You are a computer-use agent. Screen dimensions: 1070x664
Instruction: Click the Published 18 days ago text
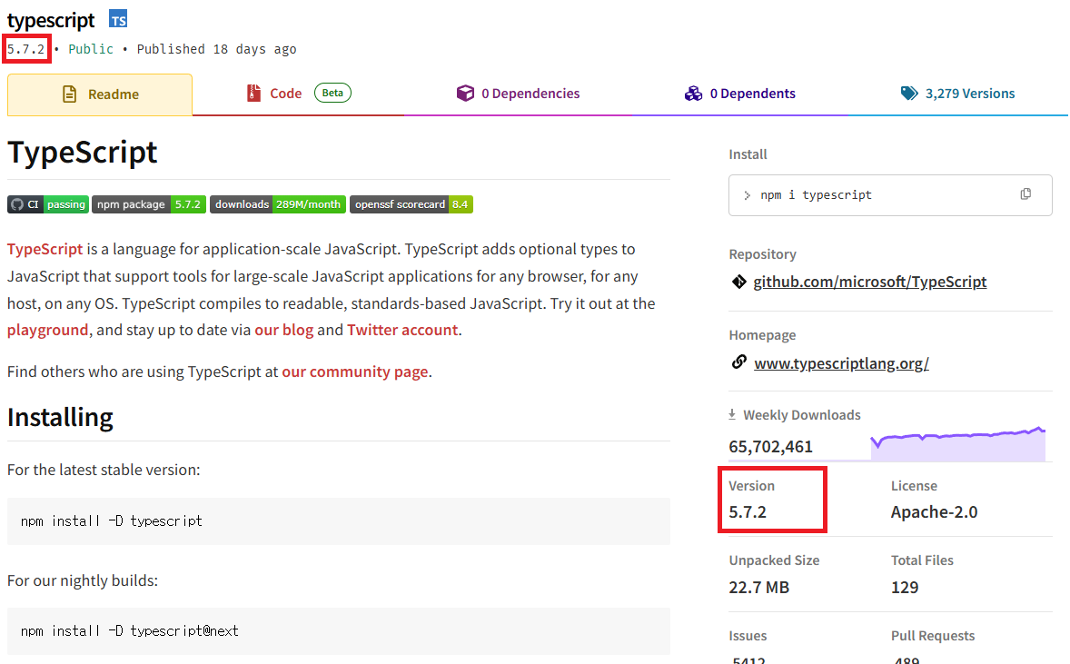[x=216, y=49]
